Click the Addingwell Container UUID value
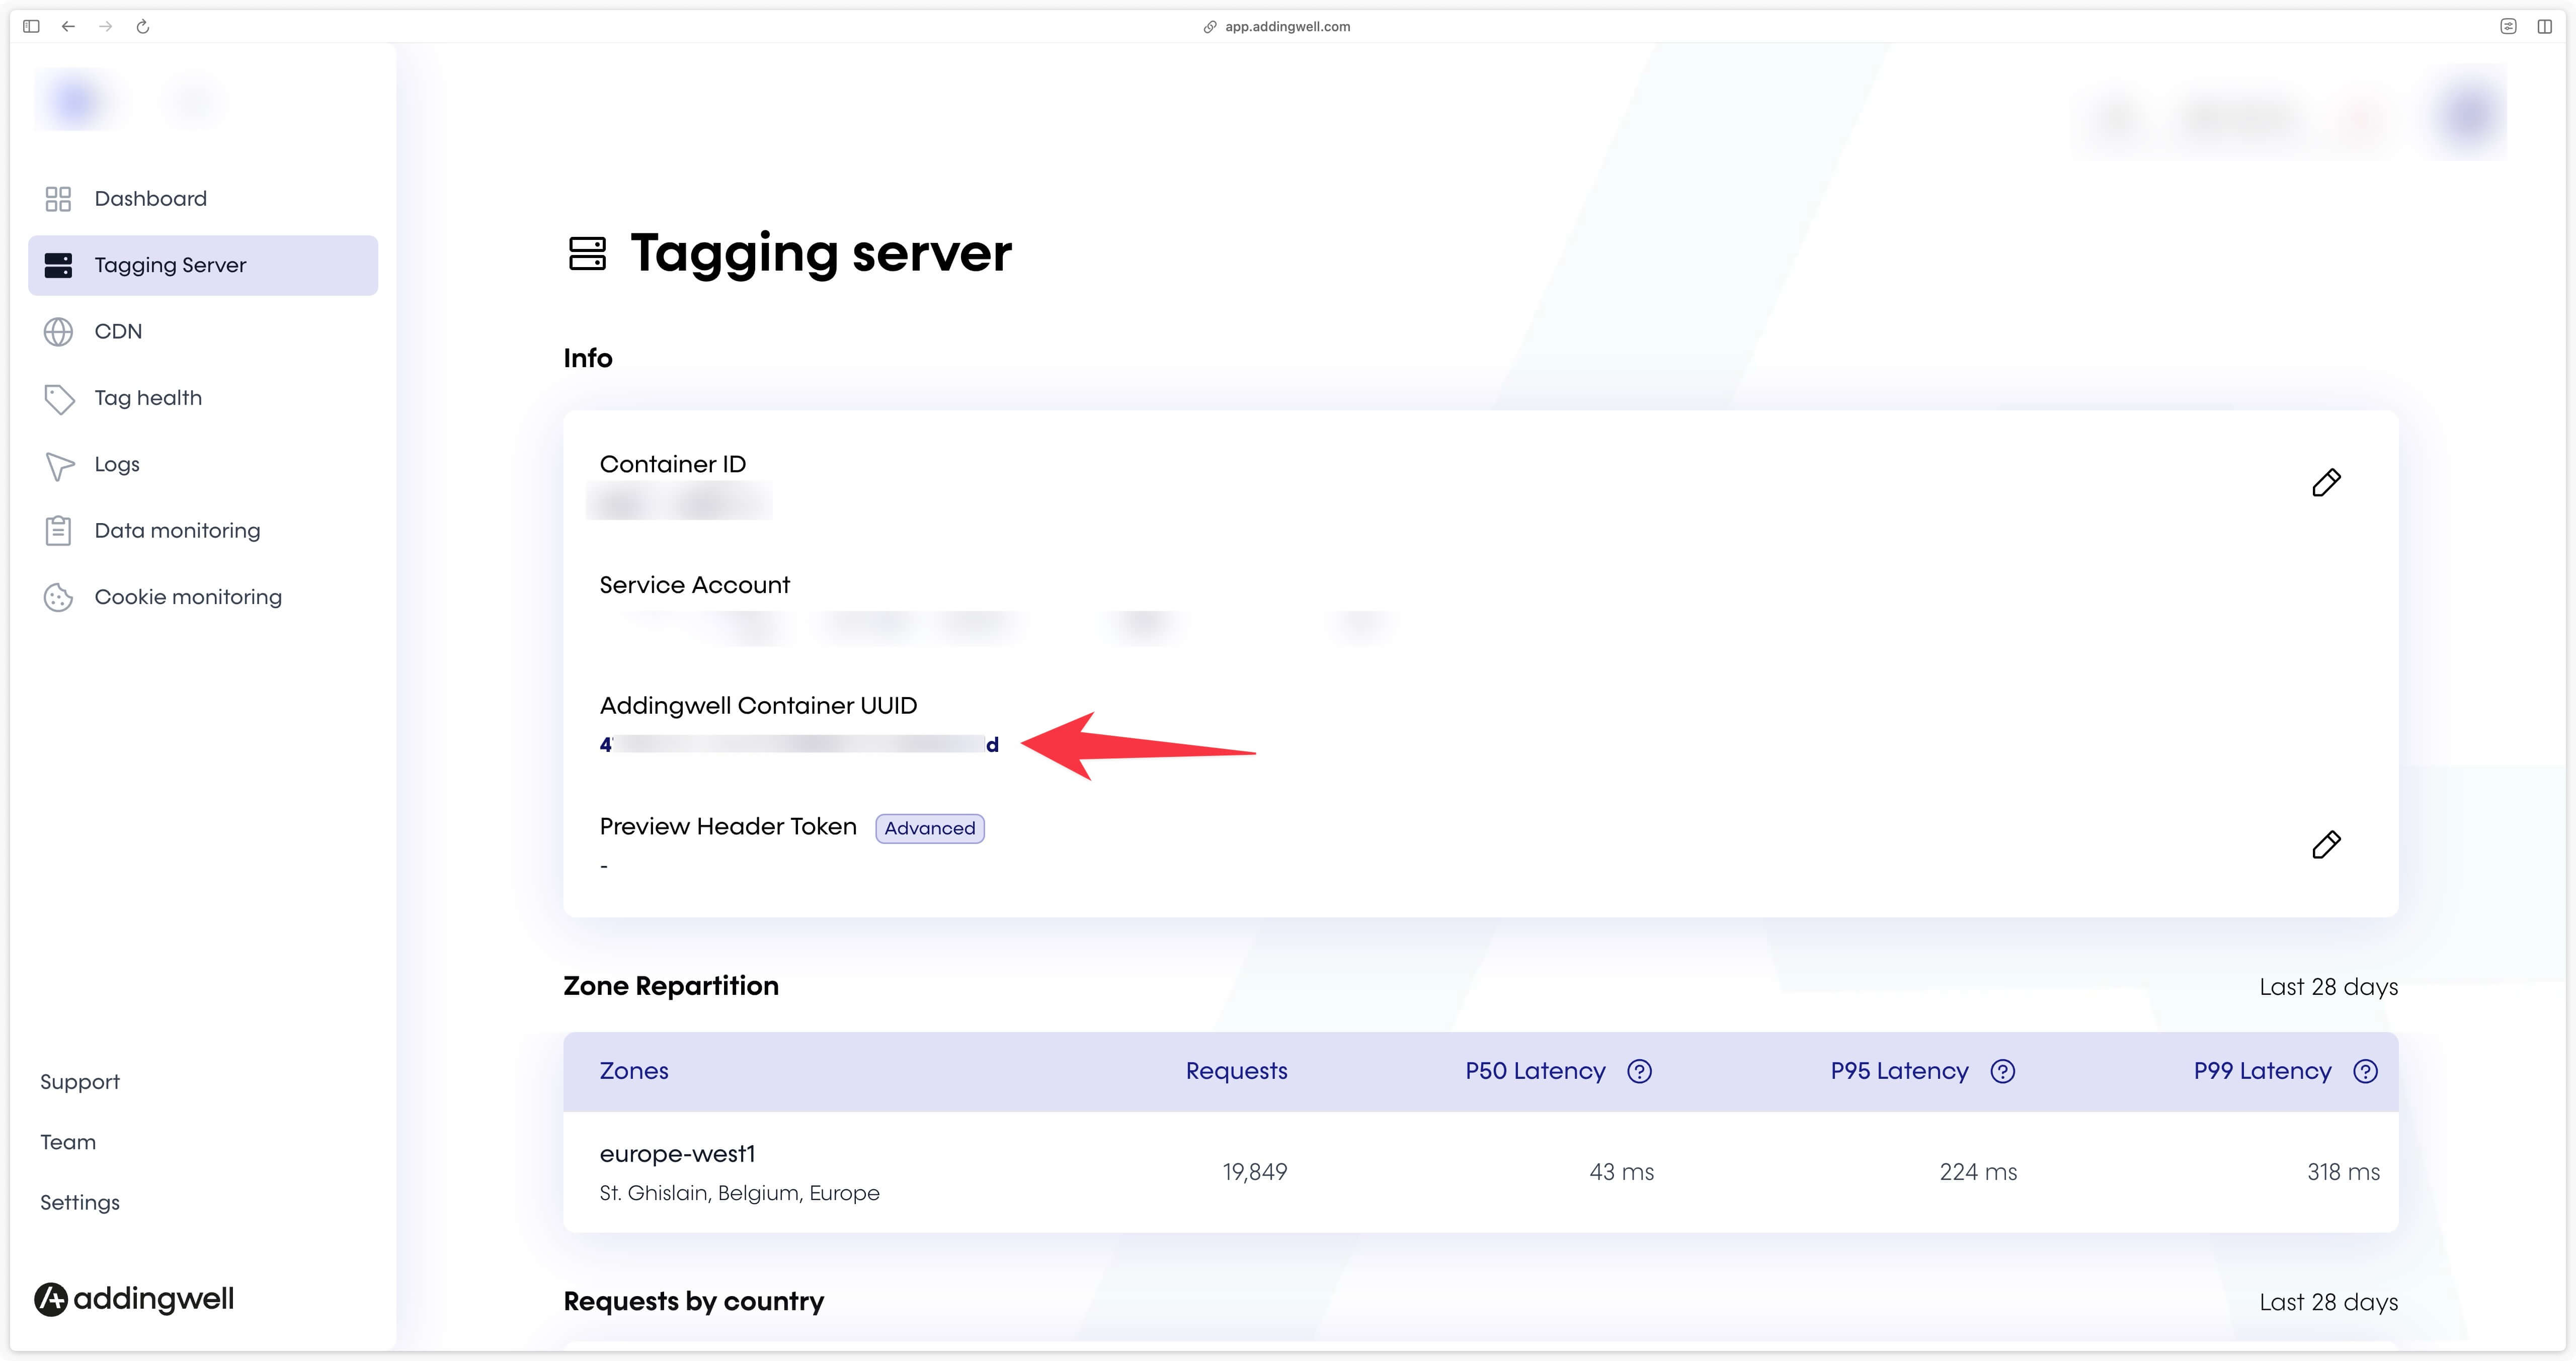This screenshot has width=2576, height=1361. (799, 745)
